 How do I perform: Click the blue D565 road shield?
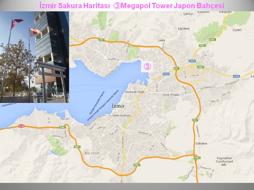pos(192,61)
